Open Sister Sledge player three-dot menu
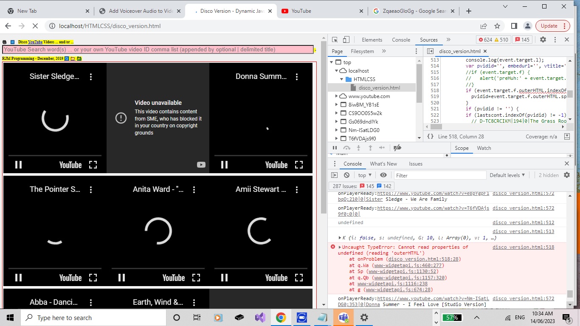The height and width of the screenshot is (326, 580). (91, 77)
